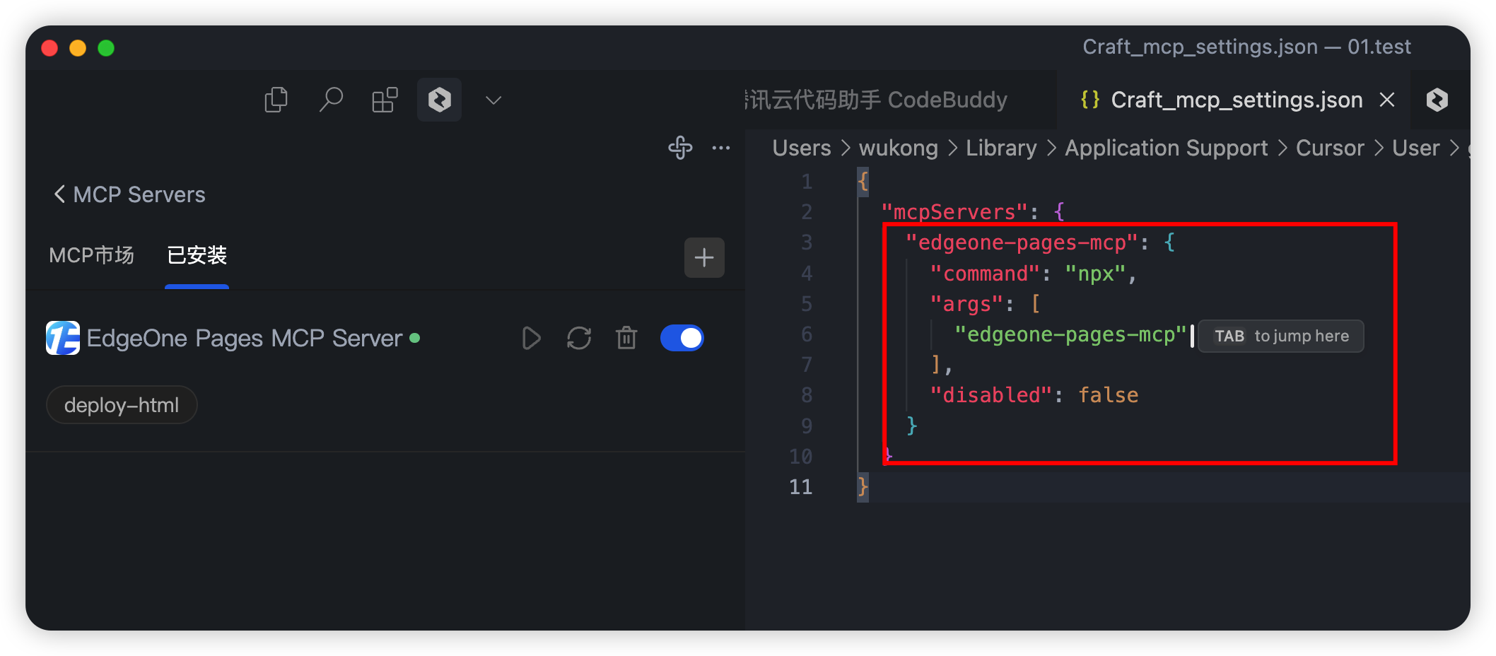Screen dimensions: 1496x656
Task: Refresh the EdgeOne Pages MCP Server
Action: [579, 339]
